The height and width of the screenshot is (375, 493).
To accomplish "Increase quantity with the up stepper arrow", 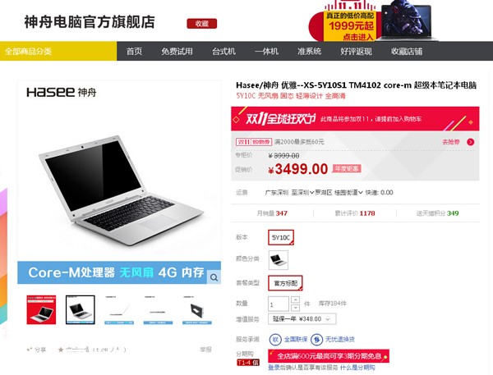I will pyautogui.click(x=295, y=300).
